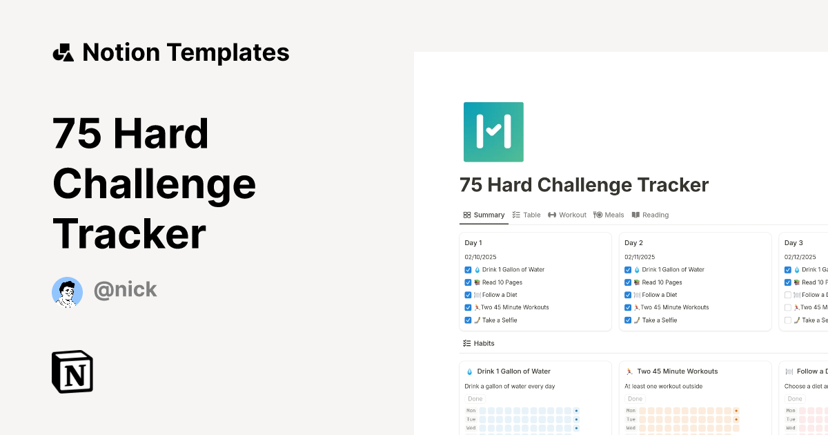Click the @nick author link

[x=126, y=290]
